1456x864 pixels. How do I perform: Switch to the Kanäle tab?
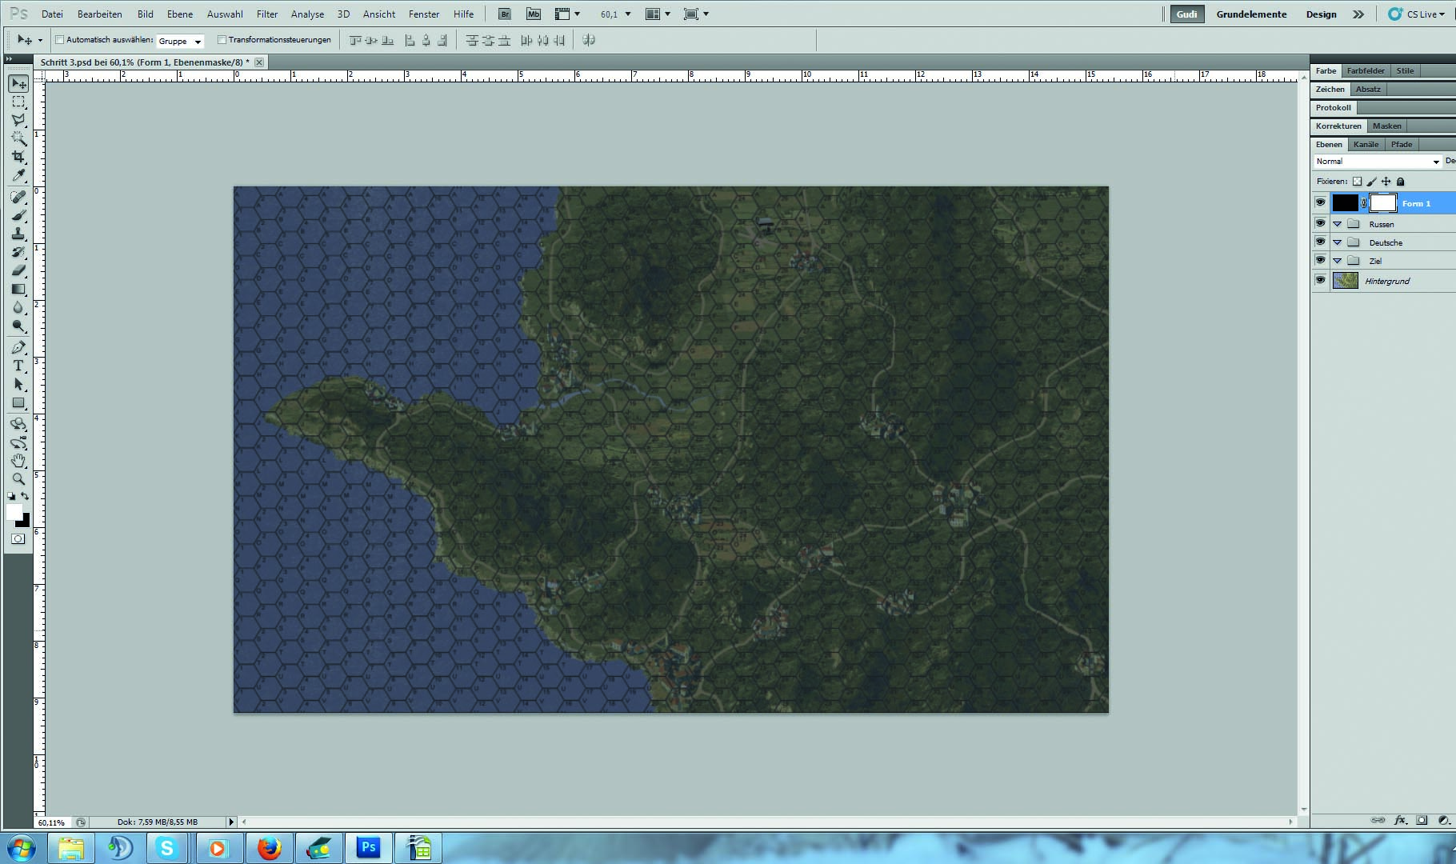click(1366, 145)
